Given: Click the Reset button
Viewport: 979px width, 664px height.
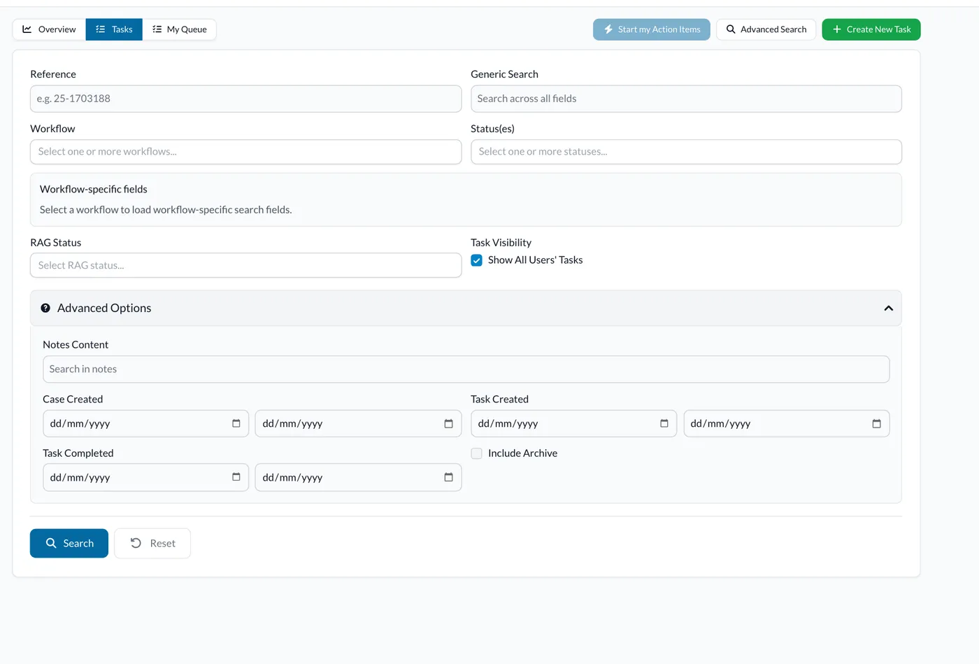Looking at the screenshot, I should click(152, 543).
